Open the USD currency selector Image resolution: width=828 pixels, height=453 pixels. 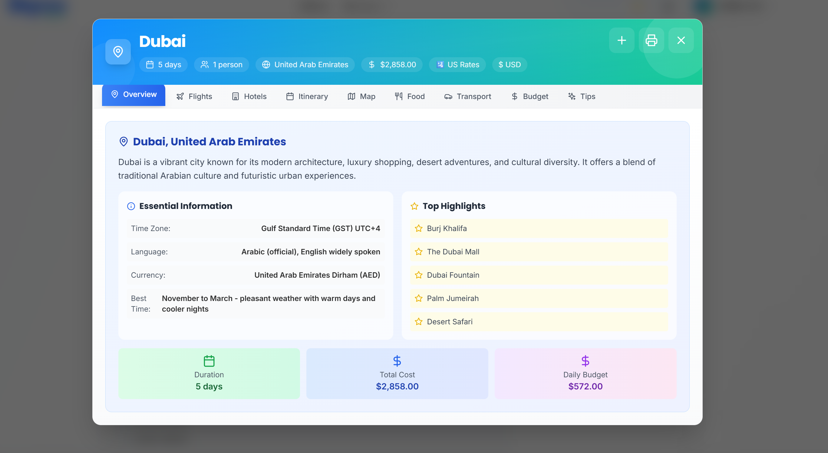coord(509,64)
